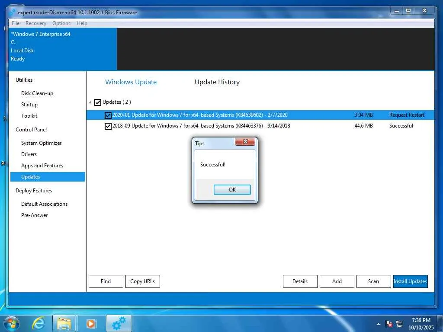Open Drivers in the sidebar
The height and width of the screenshot is (332, 443).
coord(29,154)
